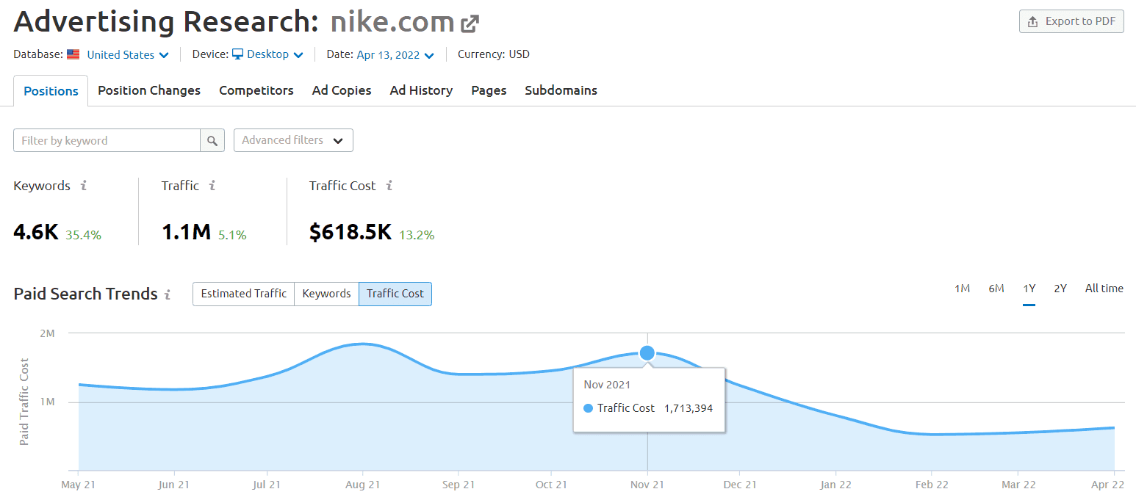Image resolution: width=1136 pixels, height=500 pixels.
Task: Select the 2Y time range
Action: (x=1060, y=289)
